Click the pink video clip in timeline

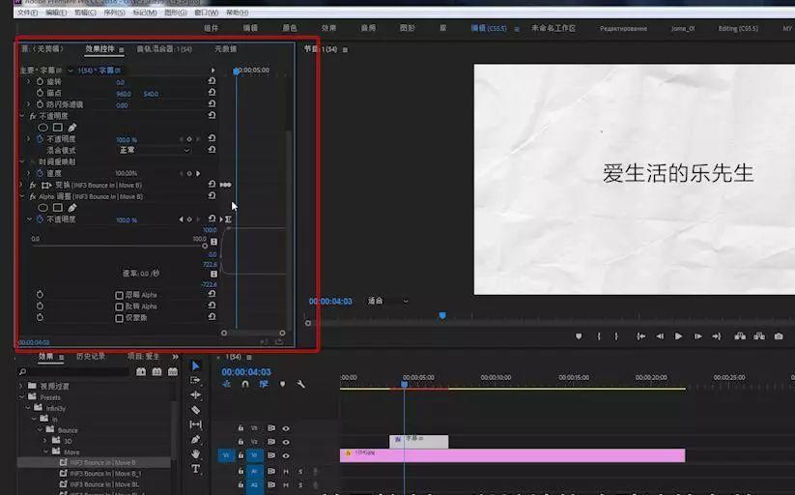tap(512, 455)
